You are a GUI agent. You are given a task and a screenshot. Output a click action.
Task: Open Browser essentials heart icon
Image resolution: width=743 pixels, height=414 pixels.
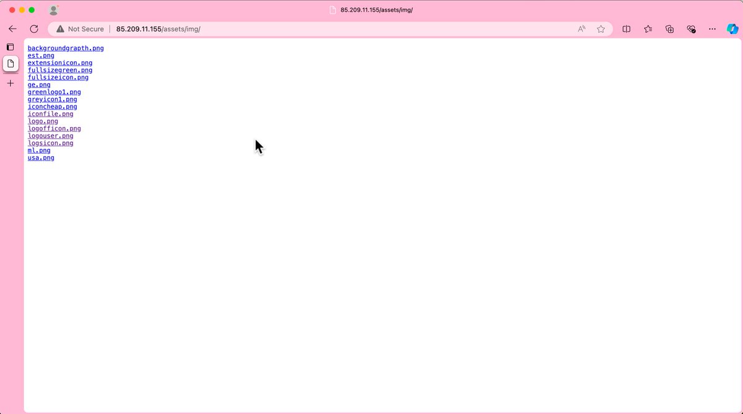pyautogui.click(x=691, y=29)
